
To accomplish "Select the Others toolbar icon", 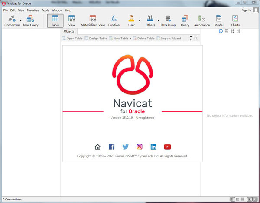I will [x=150, y=21].
